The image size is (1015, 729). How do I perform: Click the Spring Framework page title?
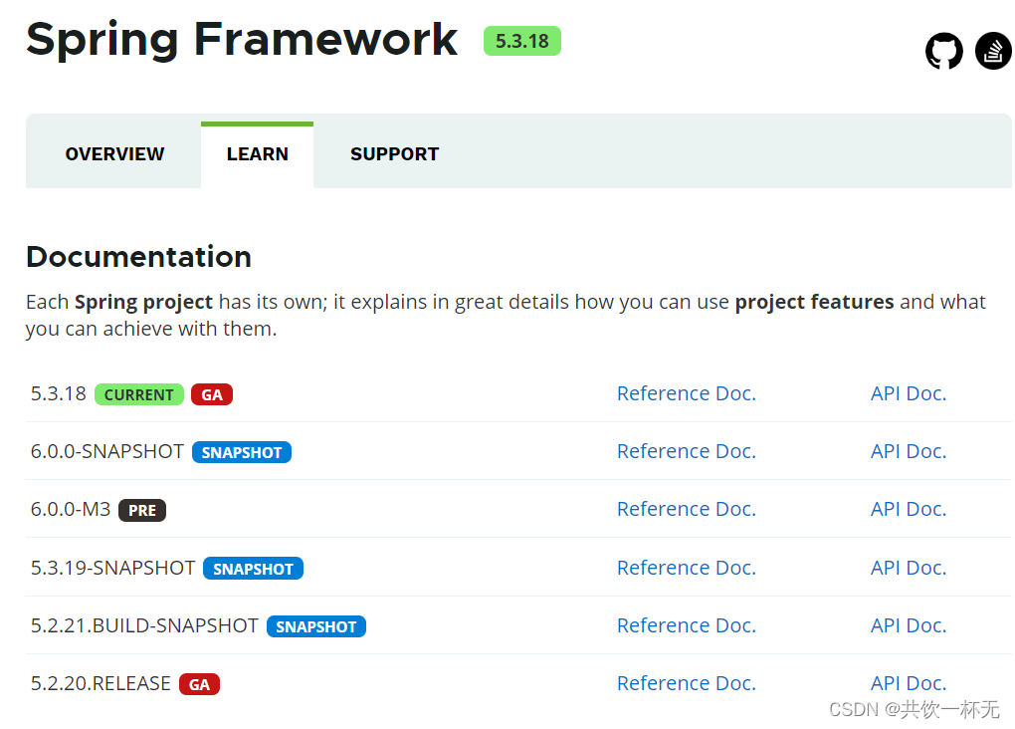coord(242,40)
